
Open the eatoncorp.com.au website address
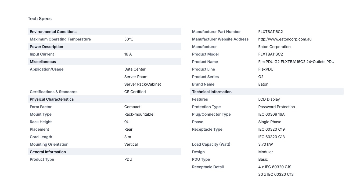coord(285,39)
